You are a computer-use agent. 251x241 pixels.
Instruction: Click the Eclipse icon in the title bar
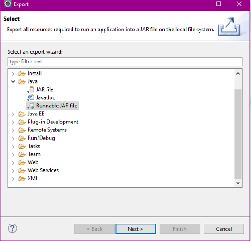pos(8,4)
